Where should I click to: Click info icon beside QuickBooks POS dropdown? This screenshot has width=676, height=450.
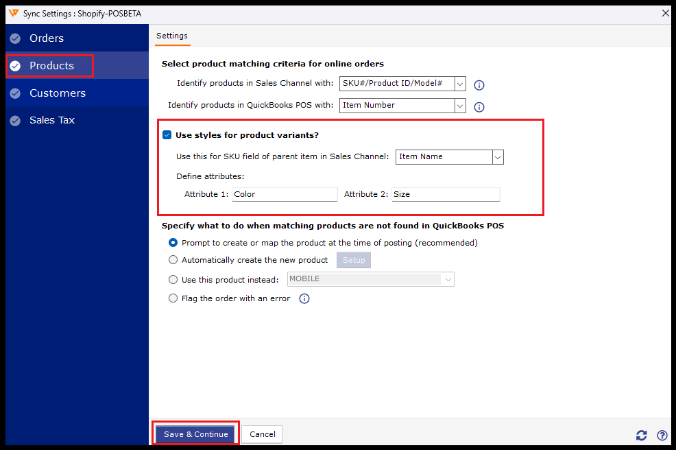479,106
